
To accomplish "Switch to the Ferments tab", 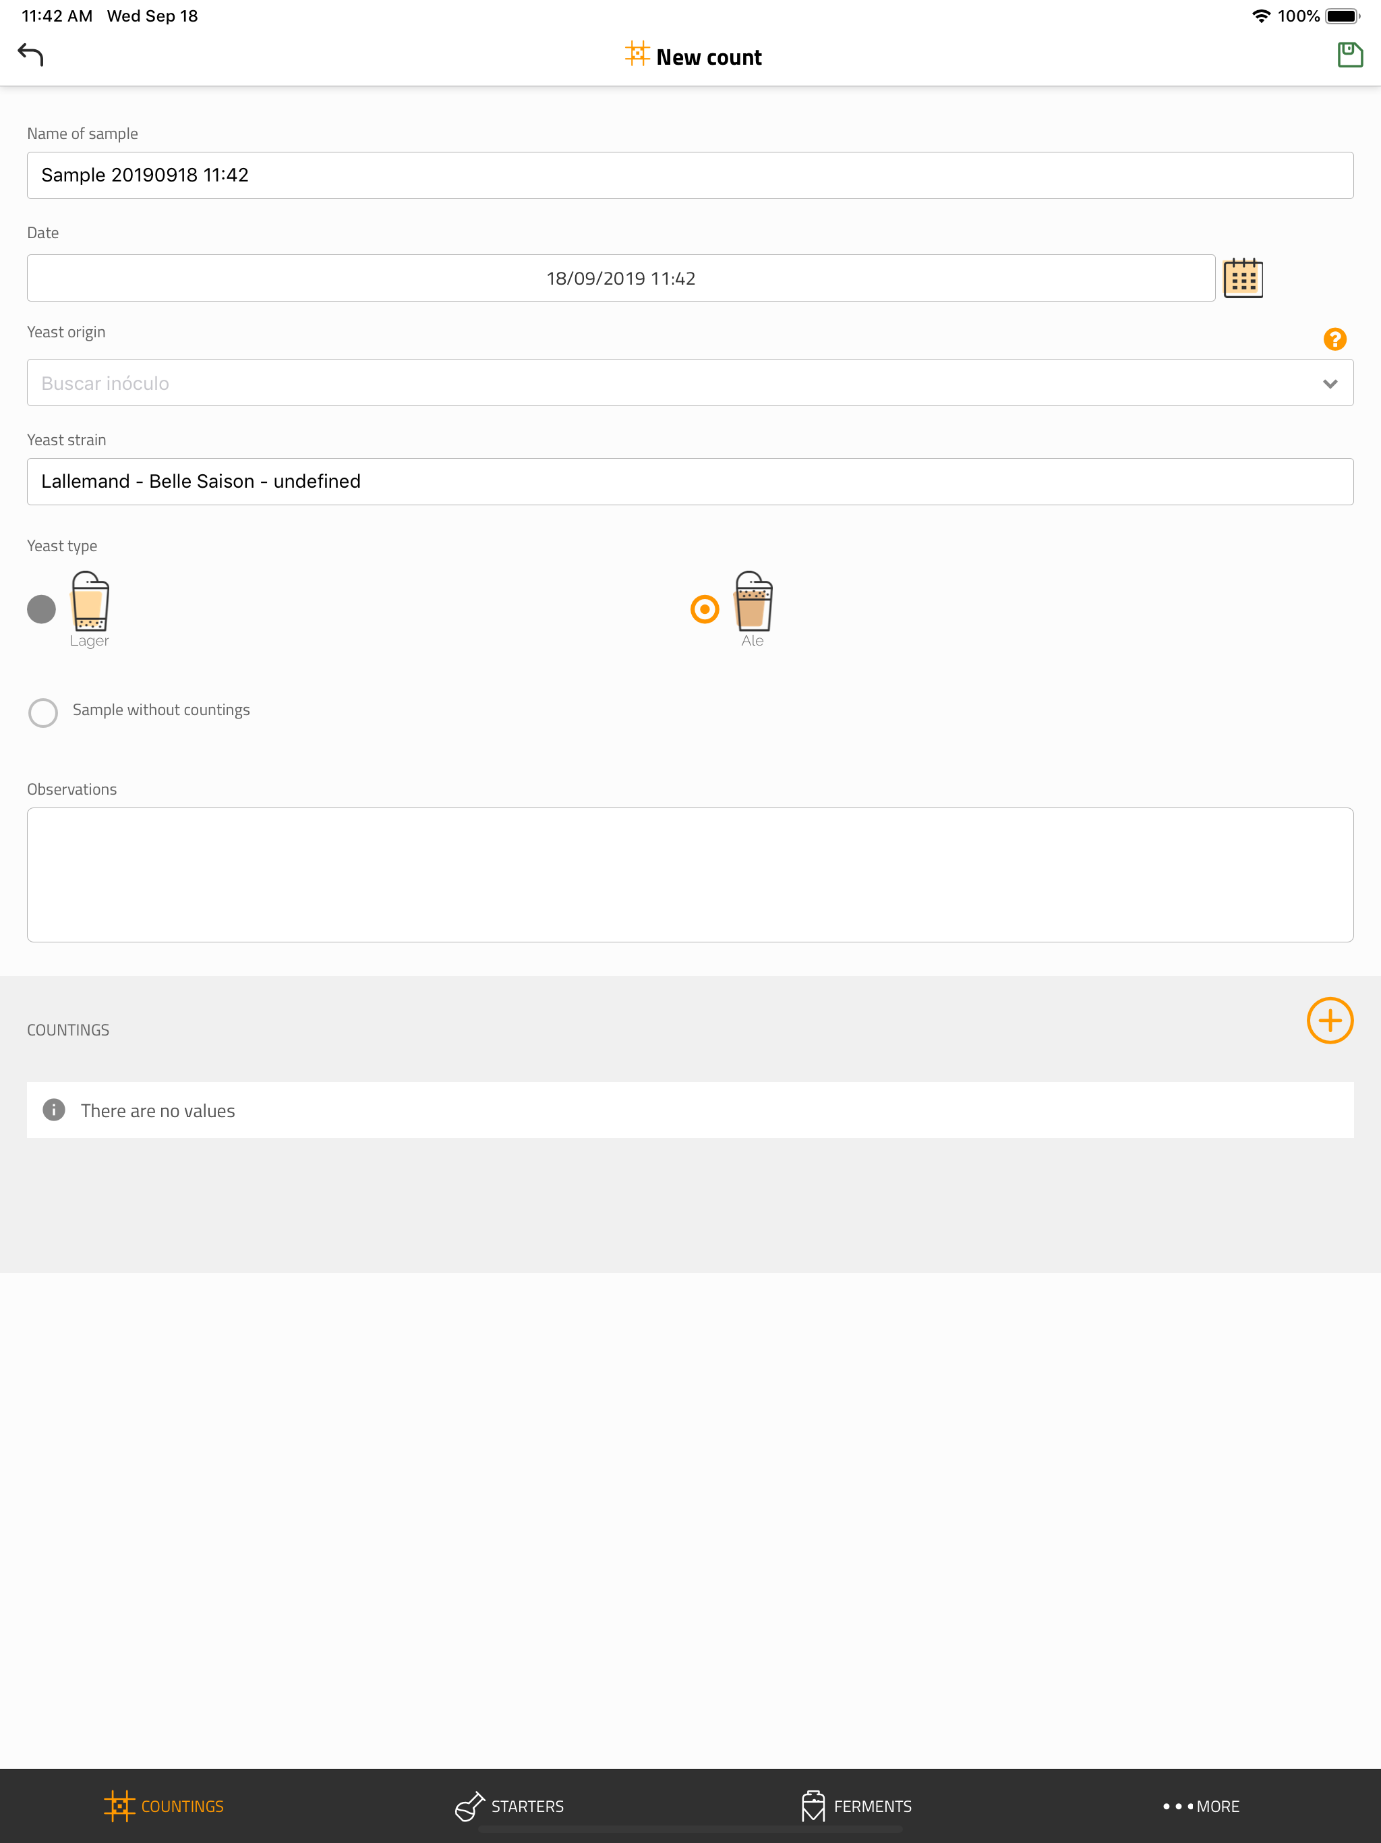I will point(856,1805).
